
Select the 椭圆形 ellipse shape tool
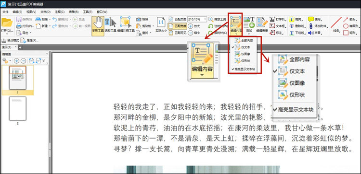pos(350,26)
